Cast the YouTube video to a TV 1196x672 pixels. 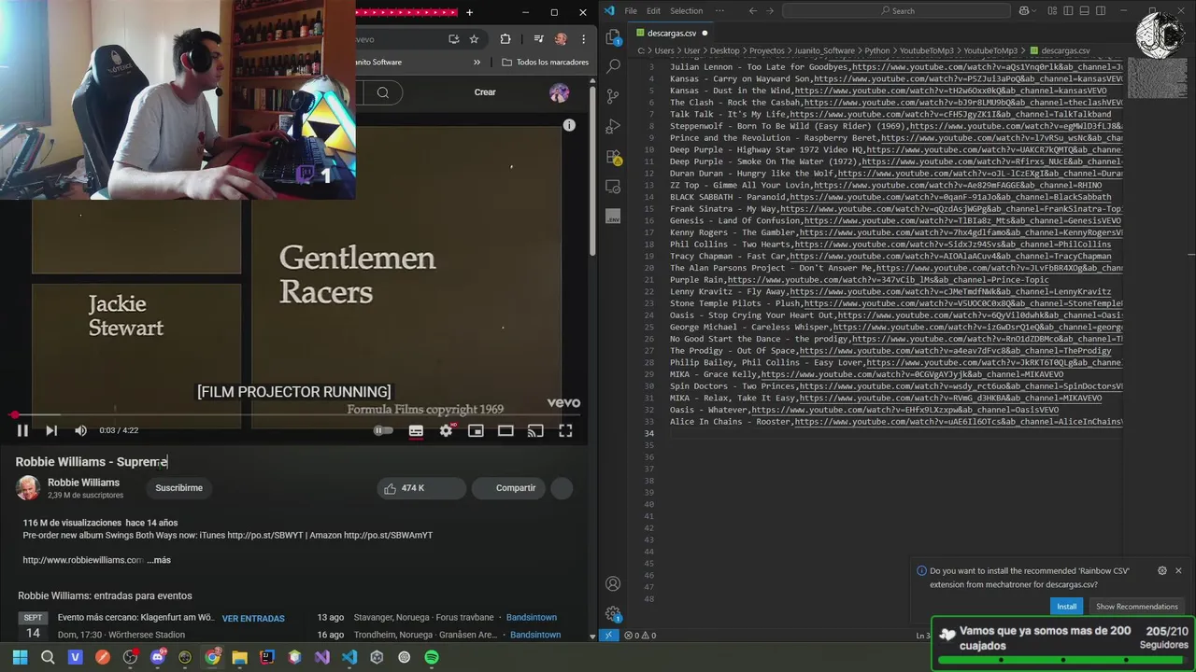535,430
